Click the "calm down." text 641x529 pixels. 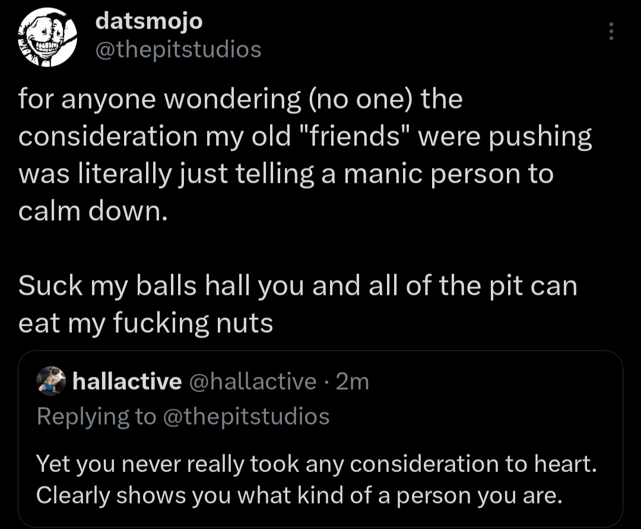point(89,212)
